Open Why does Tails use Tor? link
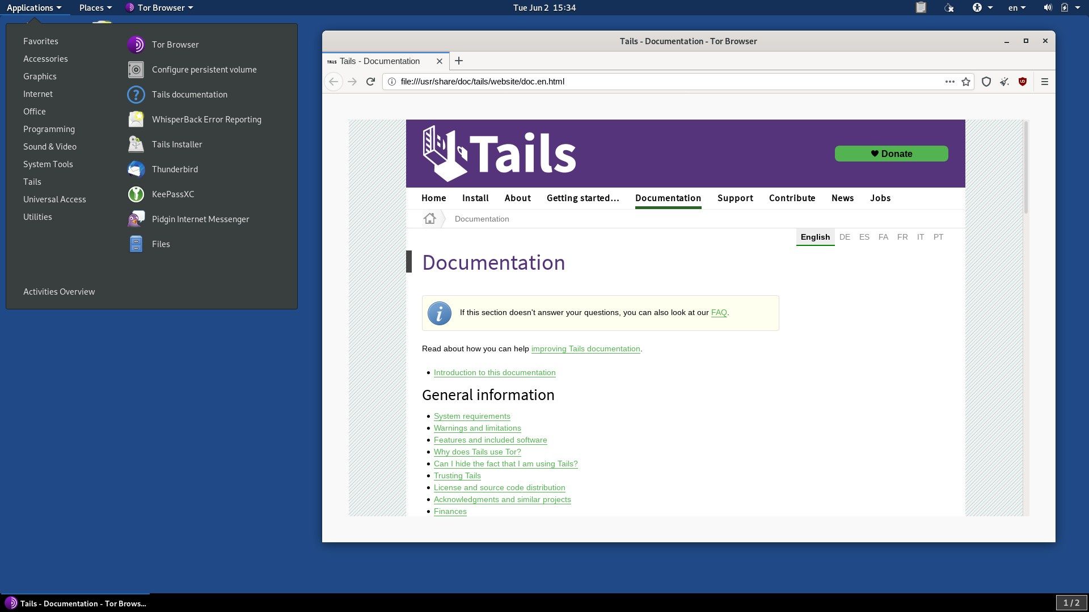The height and width of the screenshot is (612, 1089). 477,452
